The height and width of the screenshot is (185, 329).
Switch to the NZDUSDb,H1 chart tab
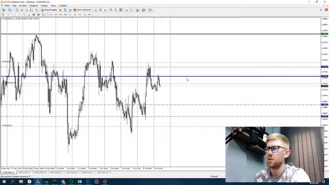click(x=40, y=173)
